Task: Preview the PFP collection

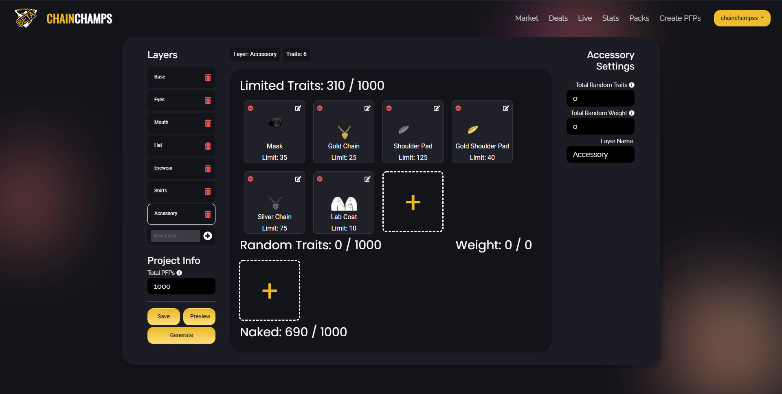Action: click(x=200, y=317)
